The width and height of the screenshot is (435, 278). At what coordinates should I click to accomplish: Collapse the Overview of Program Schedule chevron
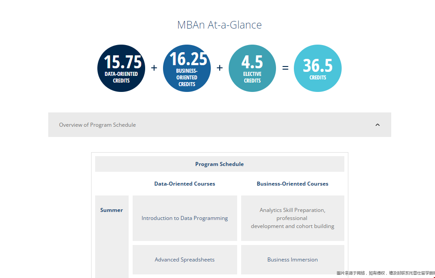[377, 125]
